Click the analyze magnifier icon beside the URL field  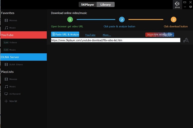tap(186, 40)
